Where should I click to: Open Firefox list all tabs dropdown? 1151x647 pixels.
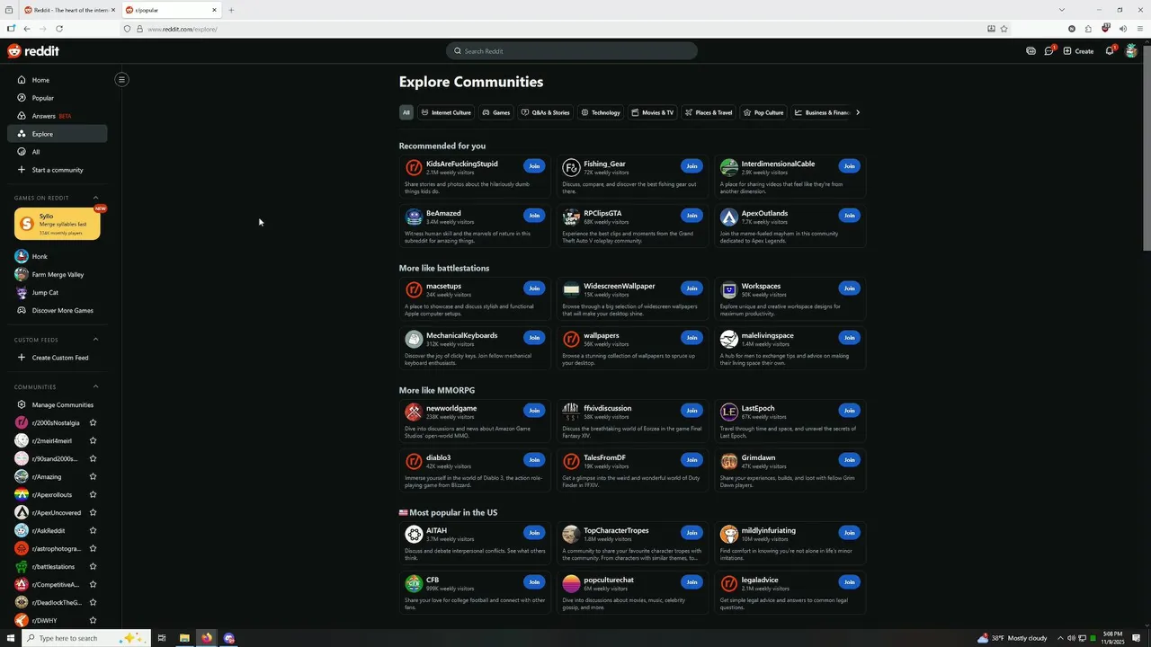coord(1061,10)
